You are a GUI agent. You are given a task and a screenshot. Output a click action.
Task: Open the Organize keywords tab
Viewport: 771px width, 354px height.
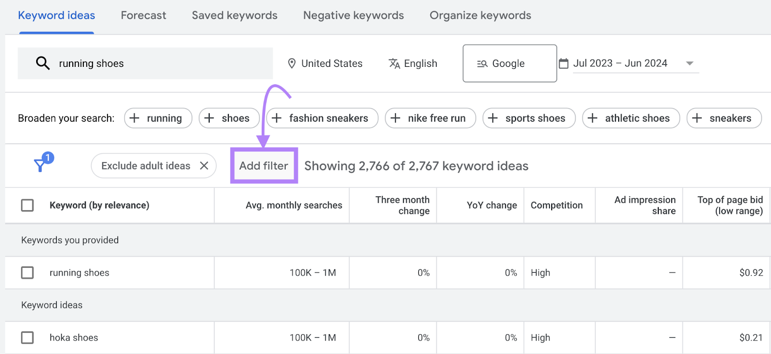click(480, 15)
